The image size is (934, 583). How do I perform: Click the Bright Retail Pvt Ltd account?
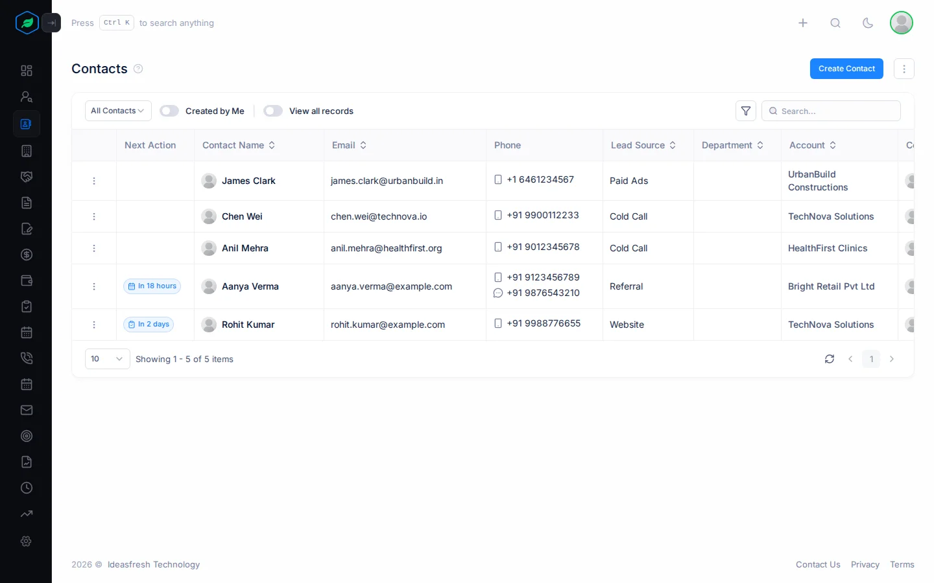click(832, 286)
